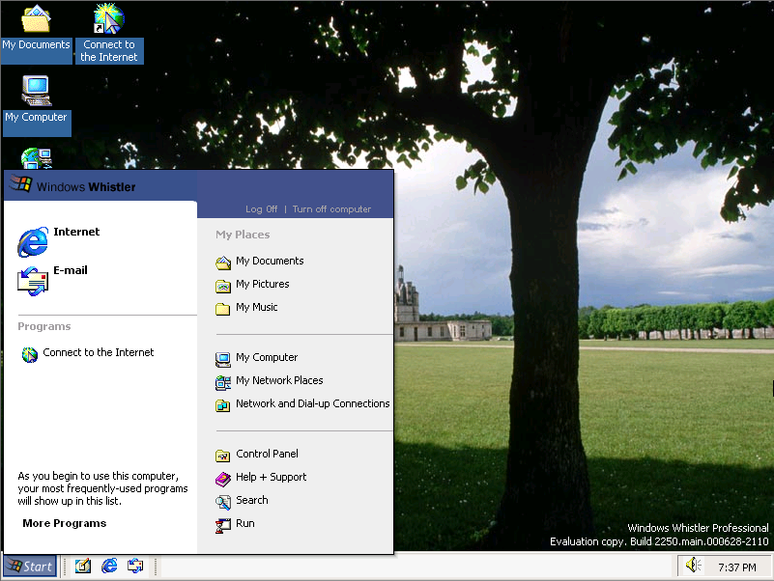Launch Internet Explorer from quick launch bar
Image resolution: width=774 pixels, height=581 pixels.
click(109, 566)
